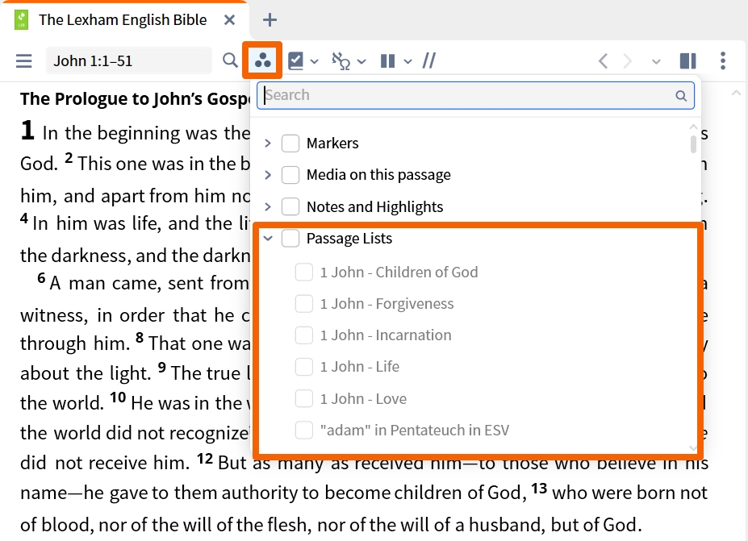Collapse the Passage Lists group
This screenshot has width=748, height=541.
pyautogui.click(x=268, y=238)
